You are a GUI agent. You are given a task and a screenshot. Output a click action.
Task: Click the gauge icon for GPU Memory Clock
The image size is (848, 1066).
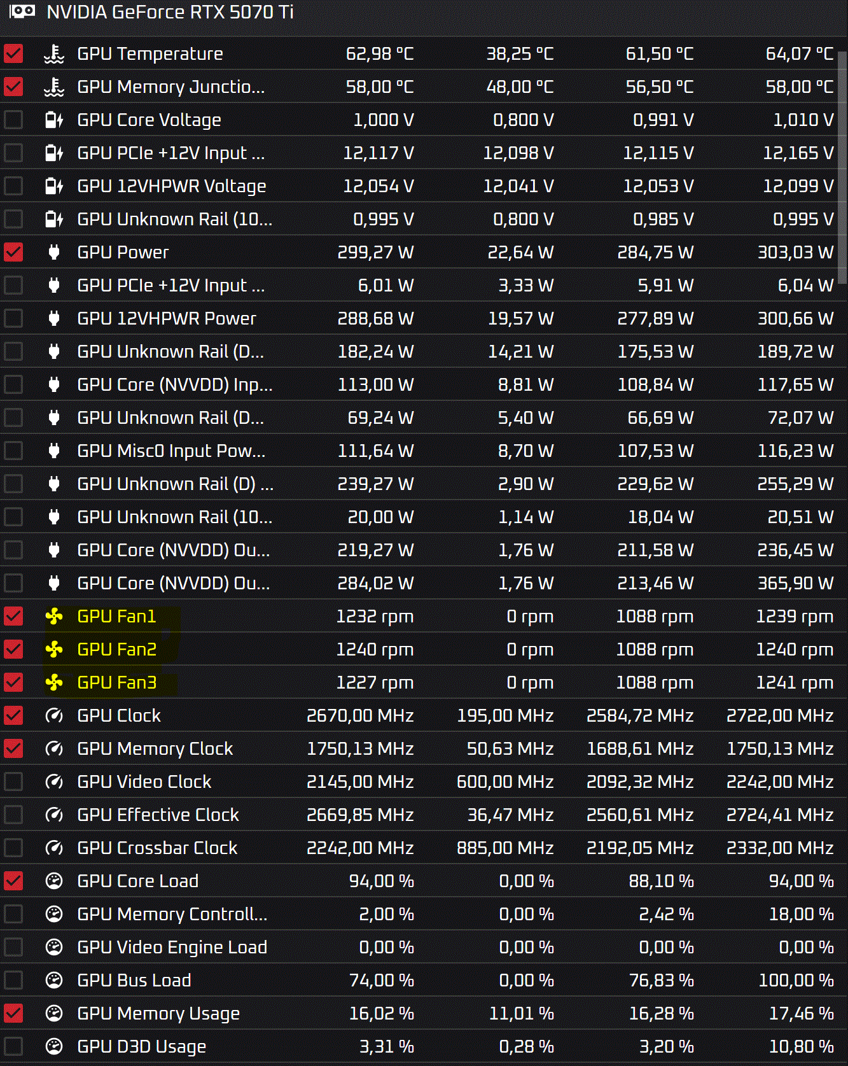54,748
